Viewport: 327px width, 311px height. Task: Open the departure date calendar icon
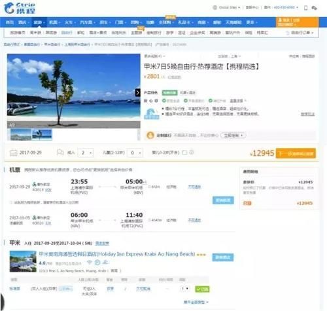[x=14, y=153]
